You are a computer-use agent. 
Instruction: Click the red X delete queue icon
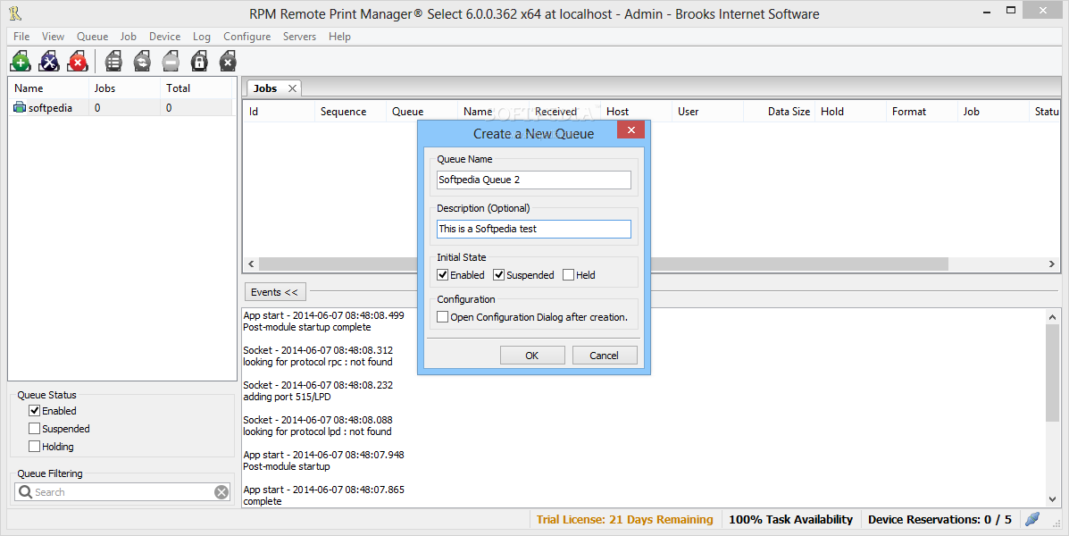tap(78, 62)
